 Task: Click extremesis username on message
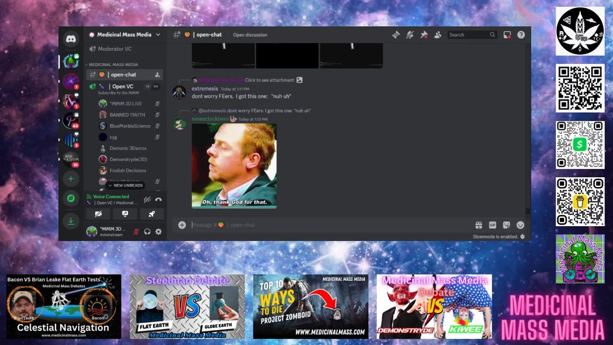pyautogui.click(x=205, y=89)
